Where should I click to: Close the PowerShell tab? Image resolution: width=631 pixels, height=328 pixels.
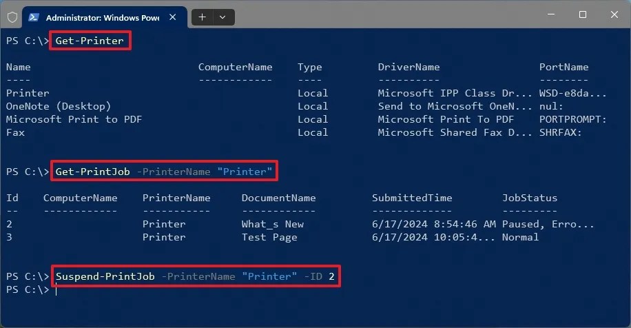[x=173, y=17]
